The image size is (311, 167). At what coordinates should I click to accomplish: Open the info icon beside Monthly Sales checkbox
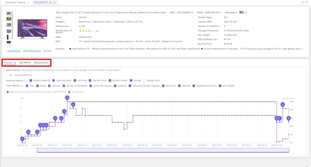[49, 81]
